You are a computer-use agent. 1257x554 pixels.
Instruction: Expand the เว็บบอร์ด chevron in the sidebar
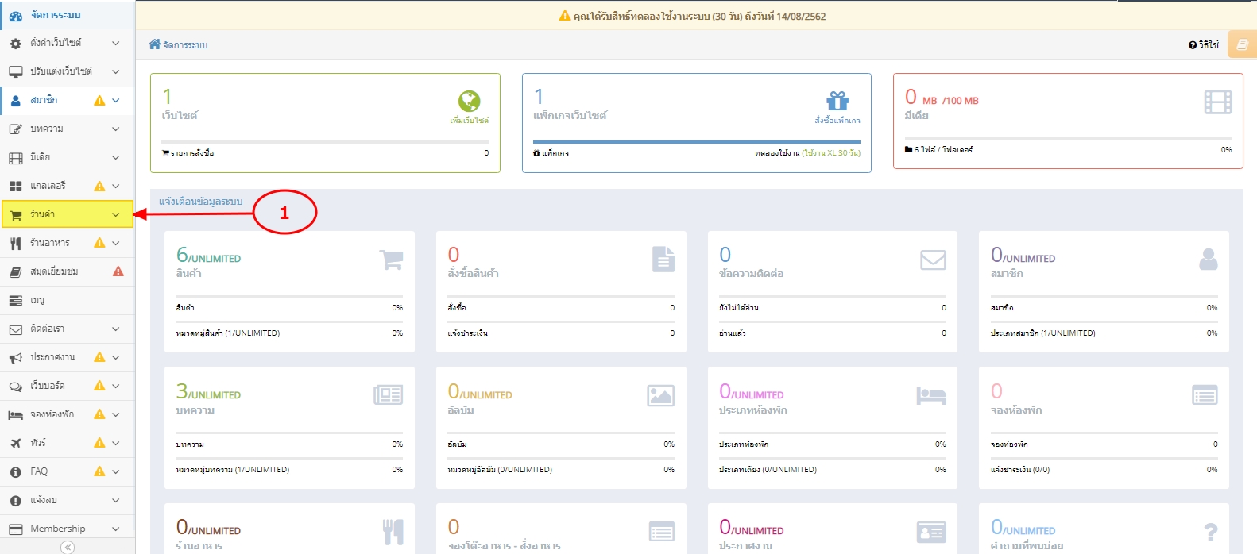pos(115,386)
